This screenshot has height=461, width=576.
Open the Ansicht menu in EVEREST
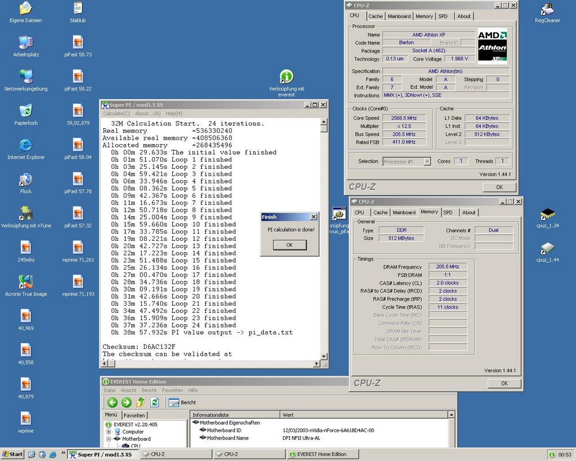point(129,391)
